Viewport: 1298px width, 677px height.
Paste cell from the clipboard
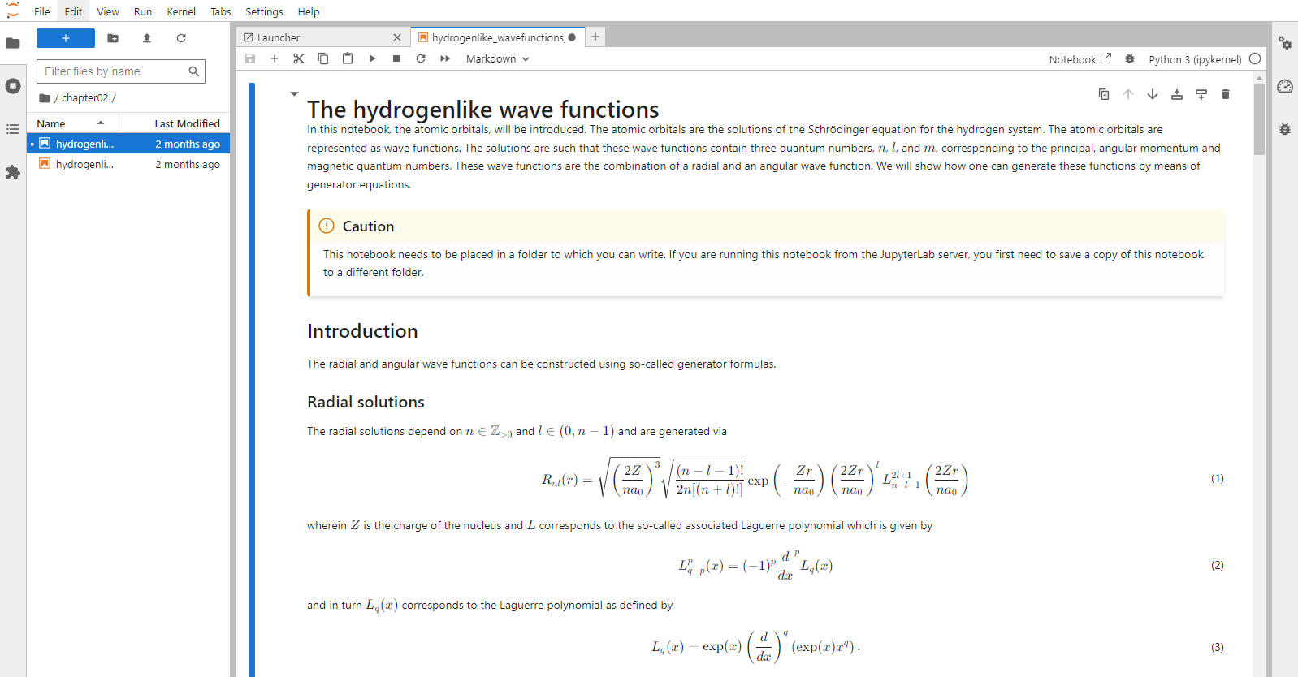(348, 58)
